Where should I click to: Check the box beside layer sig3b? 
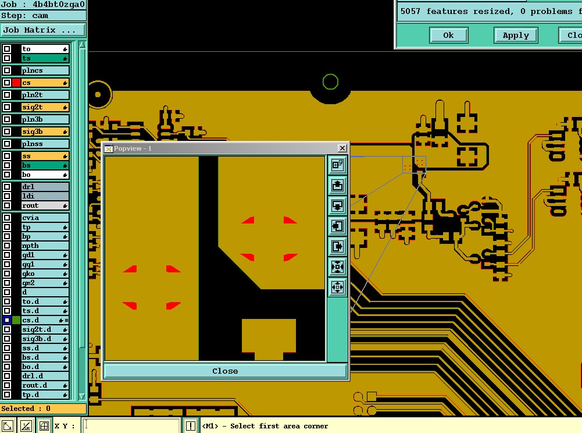tap(6, 132)
